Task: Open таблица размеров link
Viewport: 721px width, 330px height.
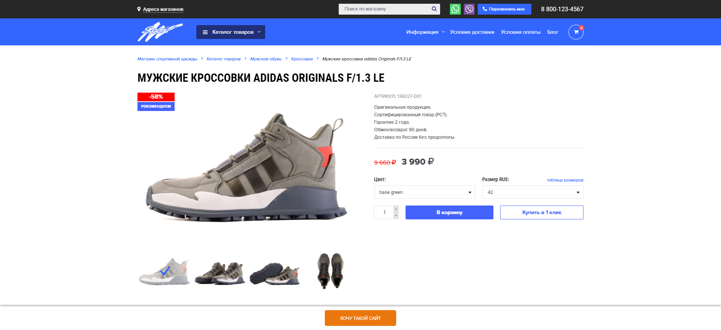Action: (565, 180)
